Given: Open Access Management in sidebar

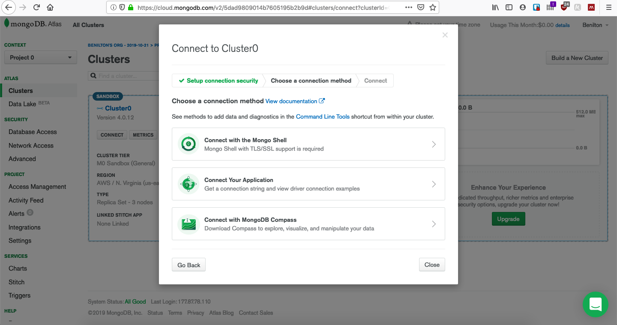Looking at the screenshot, I should pos(37,187).
